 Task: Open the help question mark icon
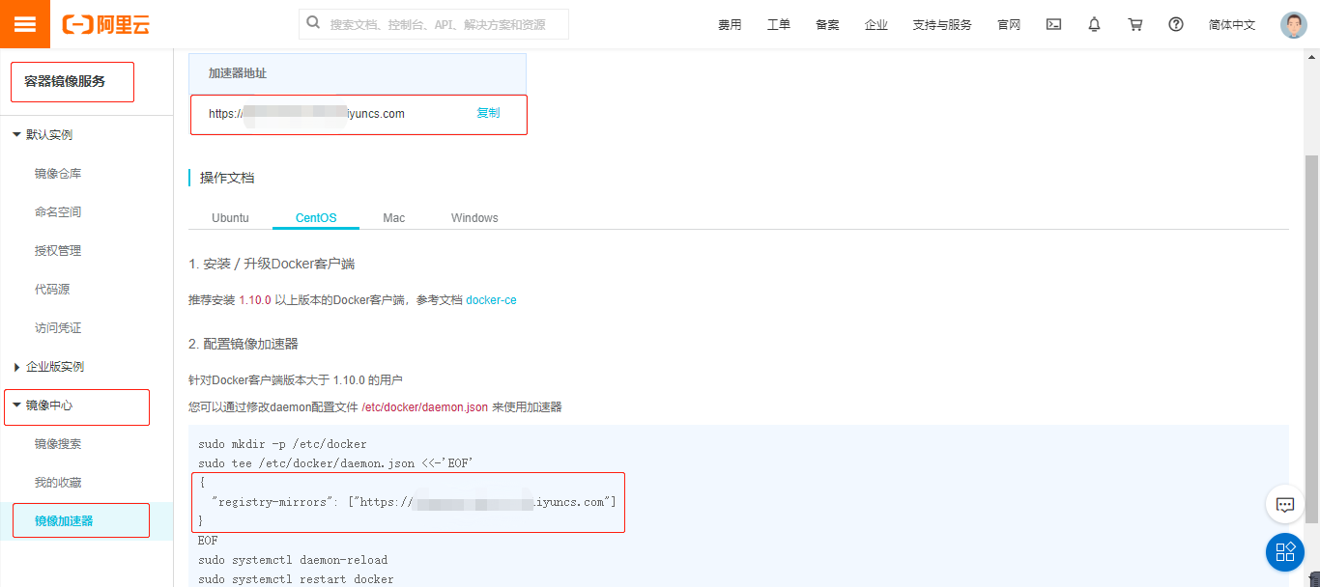pos(1176,24)
